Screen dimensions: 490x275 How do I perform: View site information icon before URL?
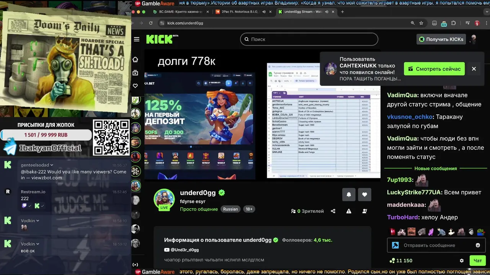point(162,23)
